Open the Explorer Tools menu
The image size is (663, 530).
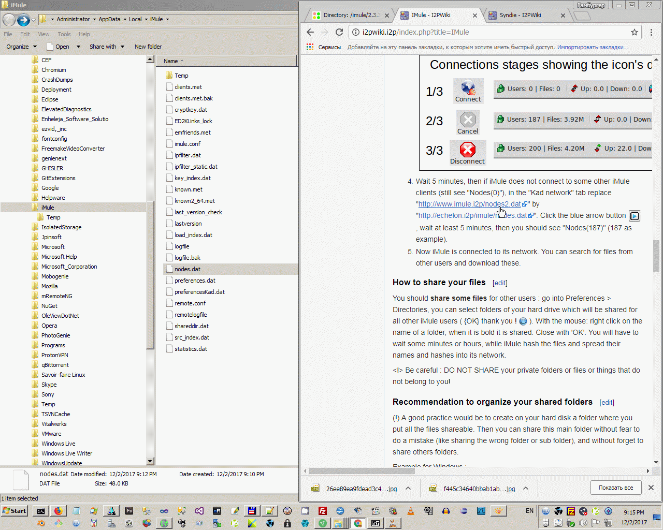tap(64, 34)
